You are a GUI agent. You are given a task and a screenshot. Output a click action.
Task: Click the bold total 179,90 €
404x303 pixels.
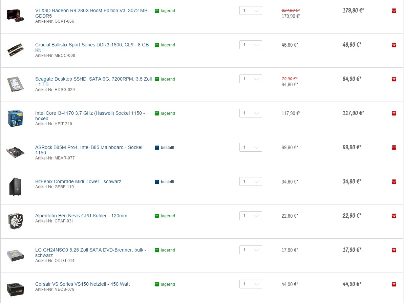pos(353,10)
